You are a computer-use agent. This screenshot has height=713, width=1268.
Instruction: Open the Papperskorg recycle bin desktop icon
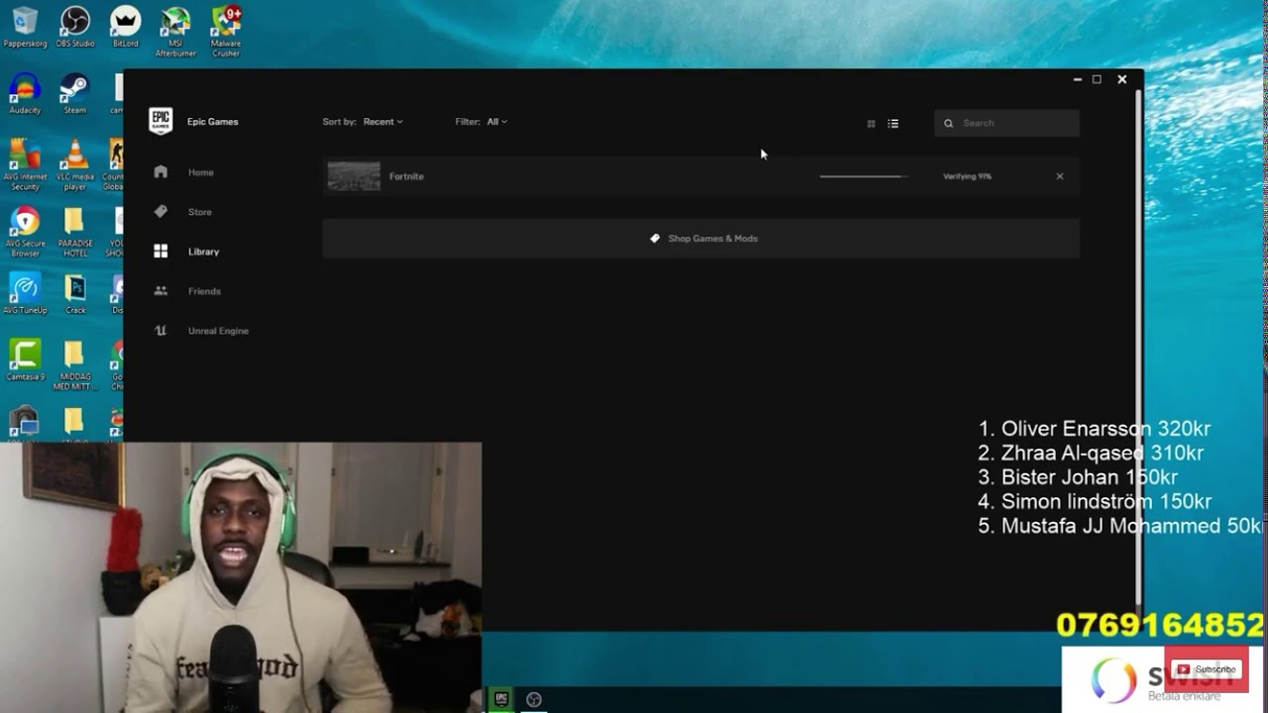tap(25, 27)
